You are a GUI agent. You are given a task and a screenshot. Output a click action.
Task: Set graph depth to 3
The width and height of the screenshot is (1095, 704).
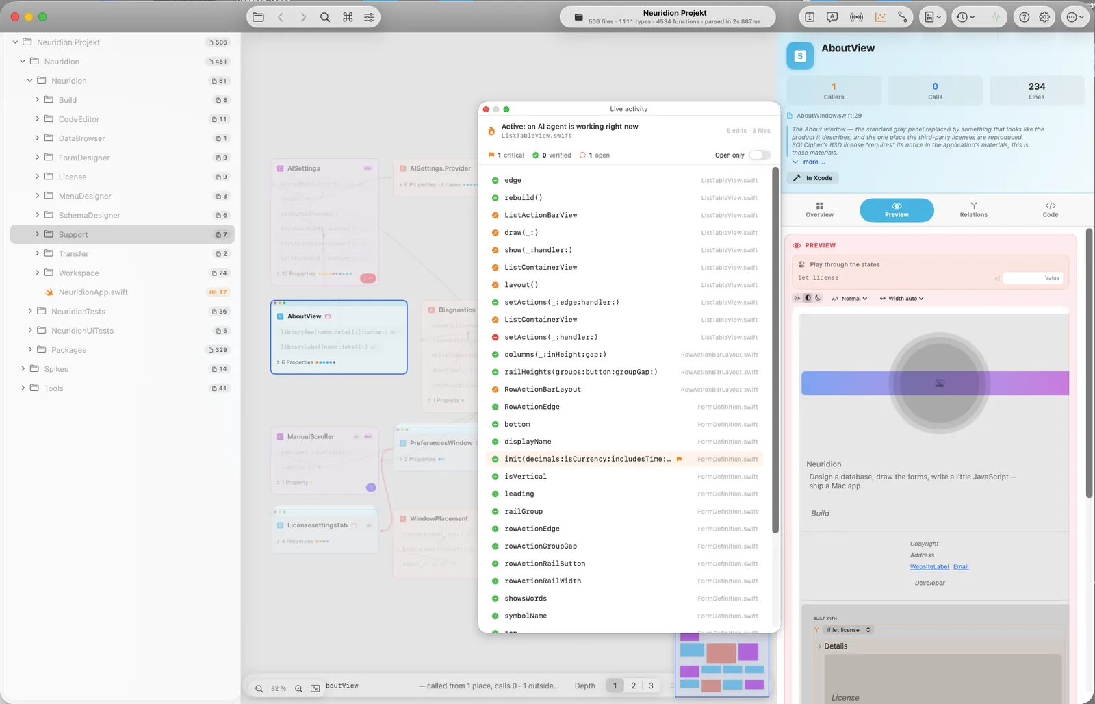(651, 686)
